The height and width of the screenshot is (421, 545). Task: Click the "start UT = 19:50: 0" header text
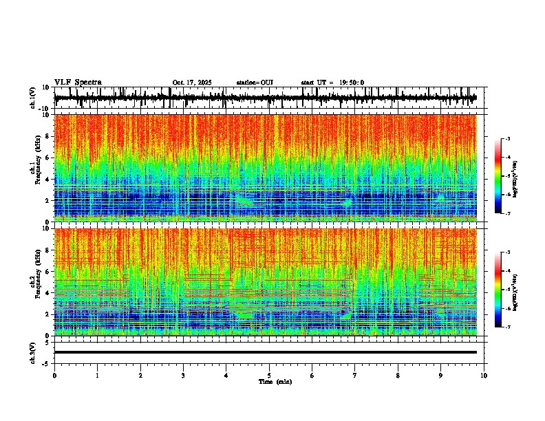[x=332, y=83]
